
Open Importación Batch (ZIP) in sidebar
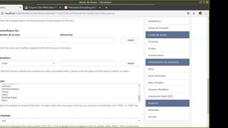click(x=167, y=96)
